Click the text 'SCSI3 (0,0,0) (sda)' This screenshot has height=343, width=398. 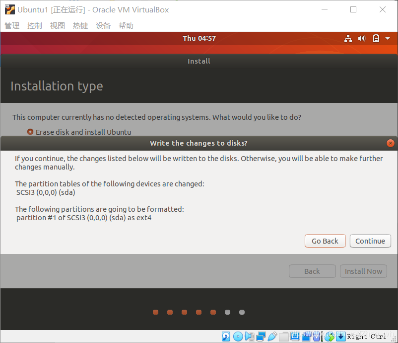click(x=46, y=192)
